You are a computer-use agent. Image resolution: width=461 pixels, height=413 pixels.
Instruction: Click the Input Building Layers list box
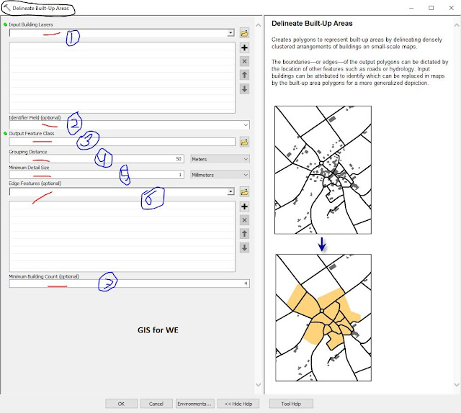tap(122, 78)
